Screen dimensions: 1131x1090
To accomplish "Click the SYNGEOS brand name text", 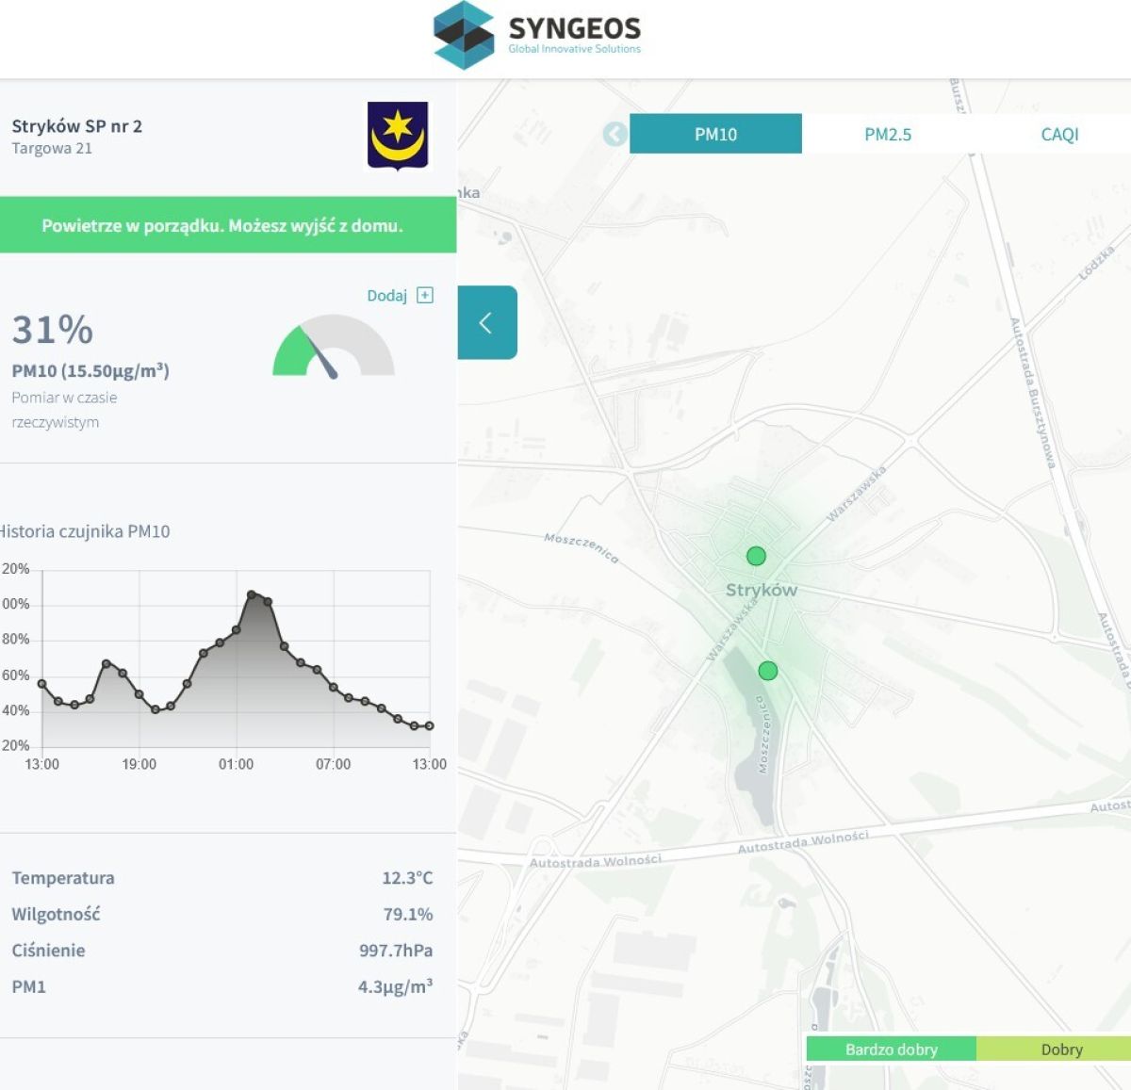I will pyautogui.click(x=574, y=28).
